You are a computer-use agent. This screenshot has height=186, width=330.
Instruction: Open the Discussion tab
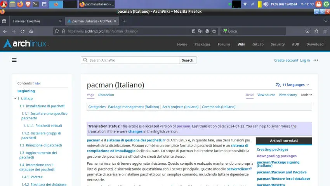click(x=106, y=95)
